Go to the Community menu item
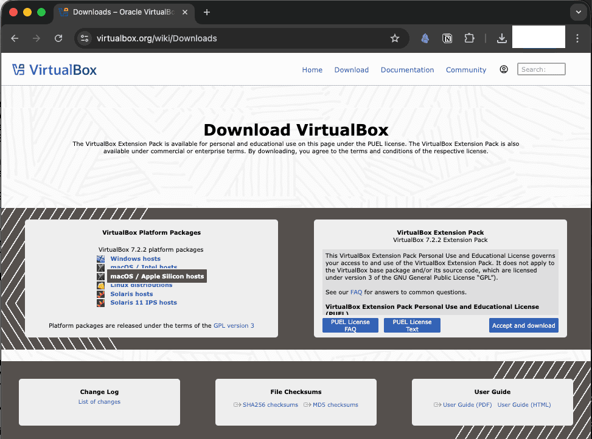 (x=465, y=70)
